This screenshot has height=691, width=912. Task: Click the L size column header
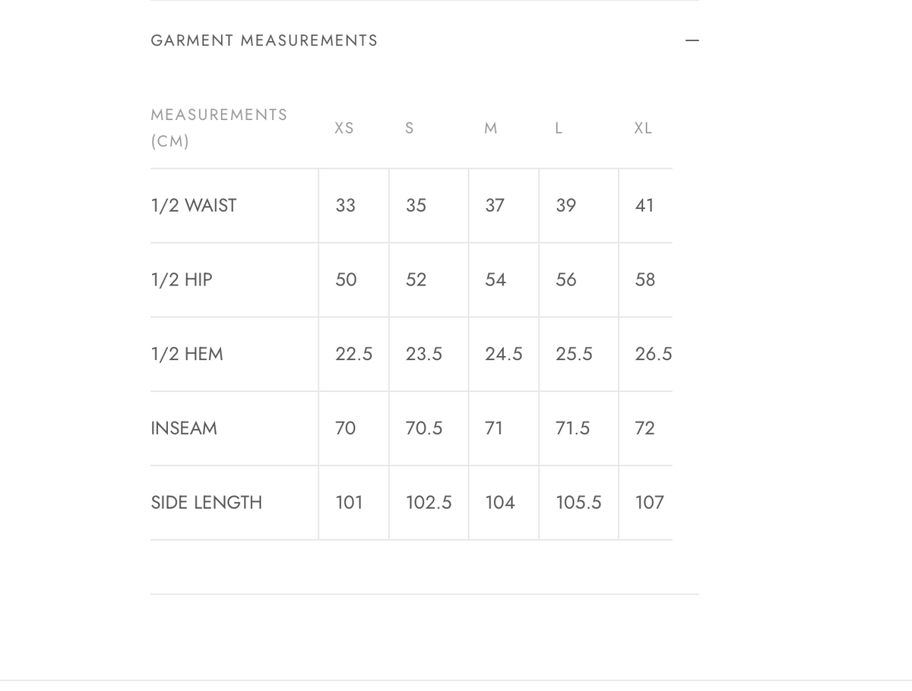point(559,128)
